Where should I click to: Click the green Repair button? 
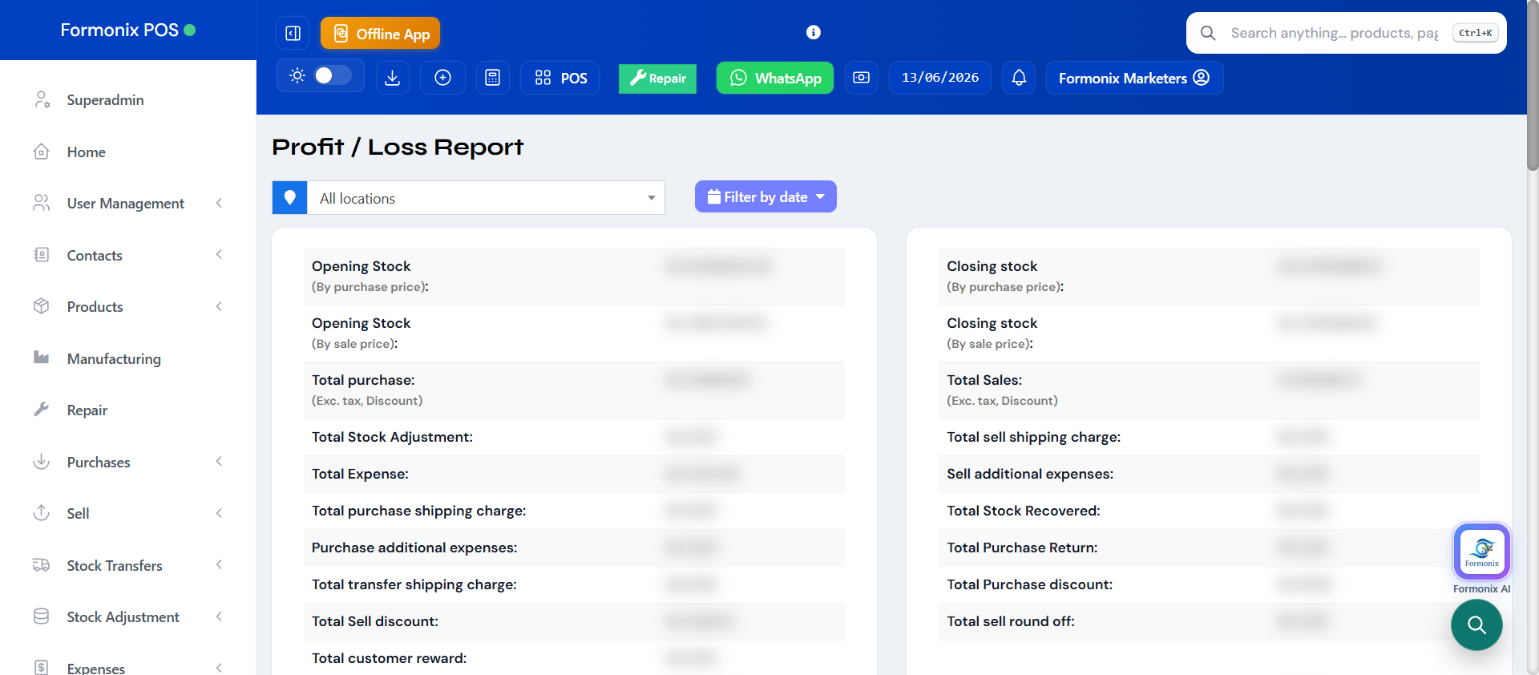point(658,79)
